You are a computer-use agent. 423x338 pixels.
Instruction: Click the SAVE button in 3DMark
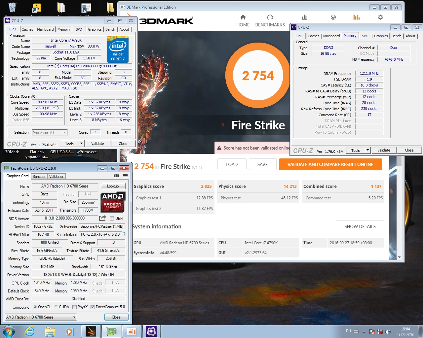262,164
